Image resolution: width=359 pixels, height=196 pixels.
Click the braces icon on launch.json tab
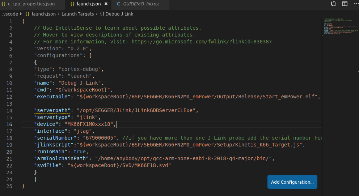pos(72,4)
